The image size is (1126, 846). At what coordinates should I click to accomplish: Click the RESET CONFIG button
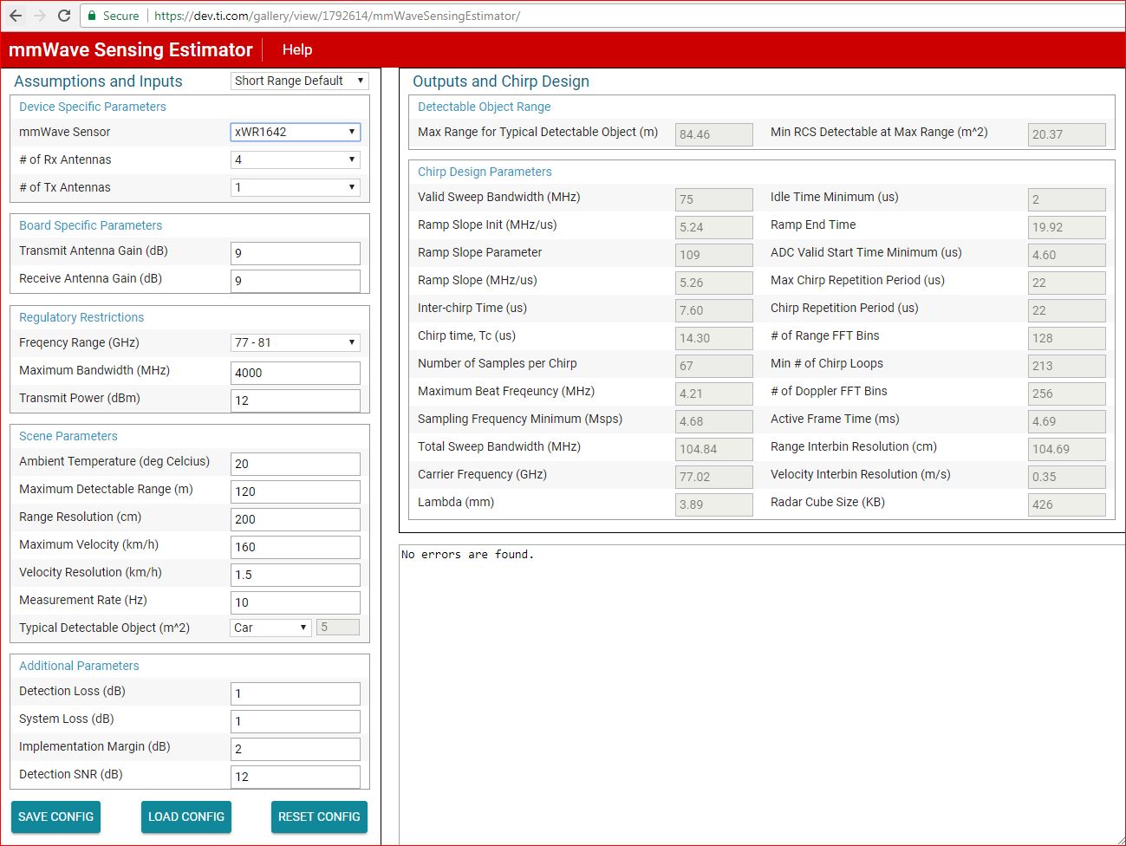coord(319,817)
